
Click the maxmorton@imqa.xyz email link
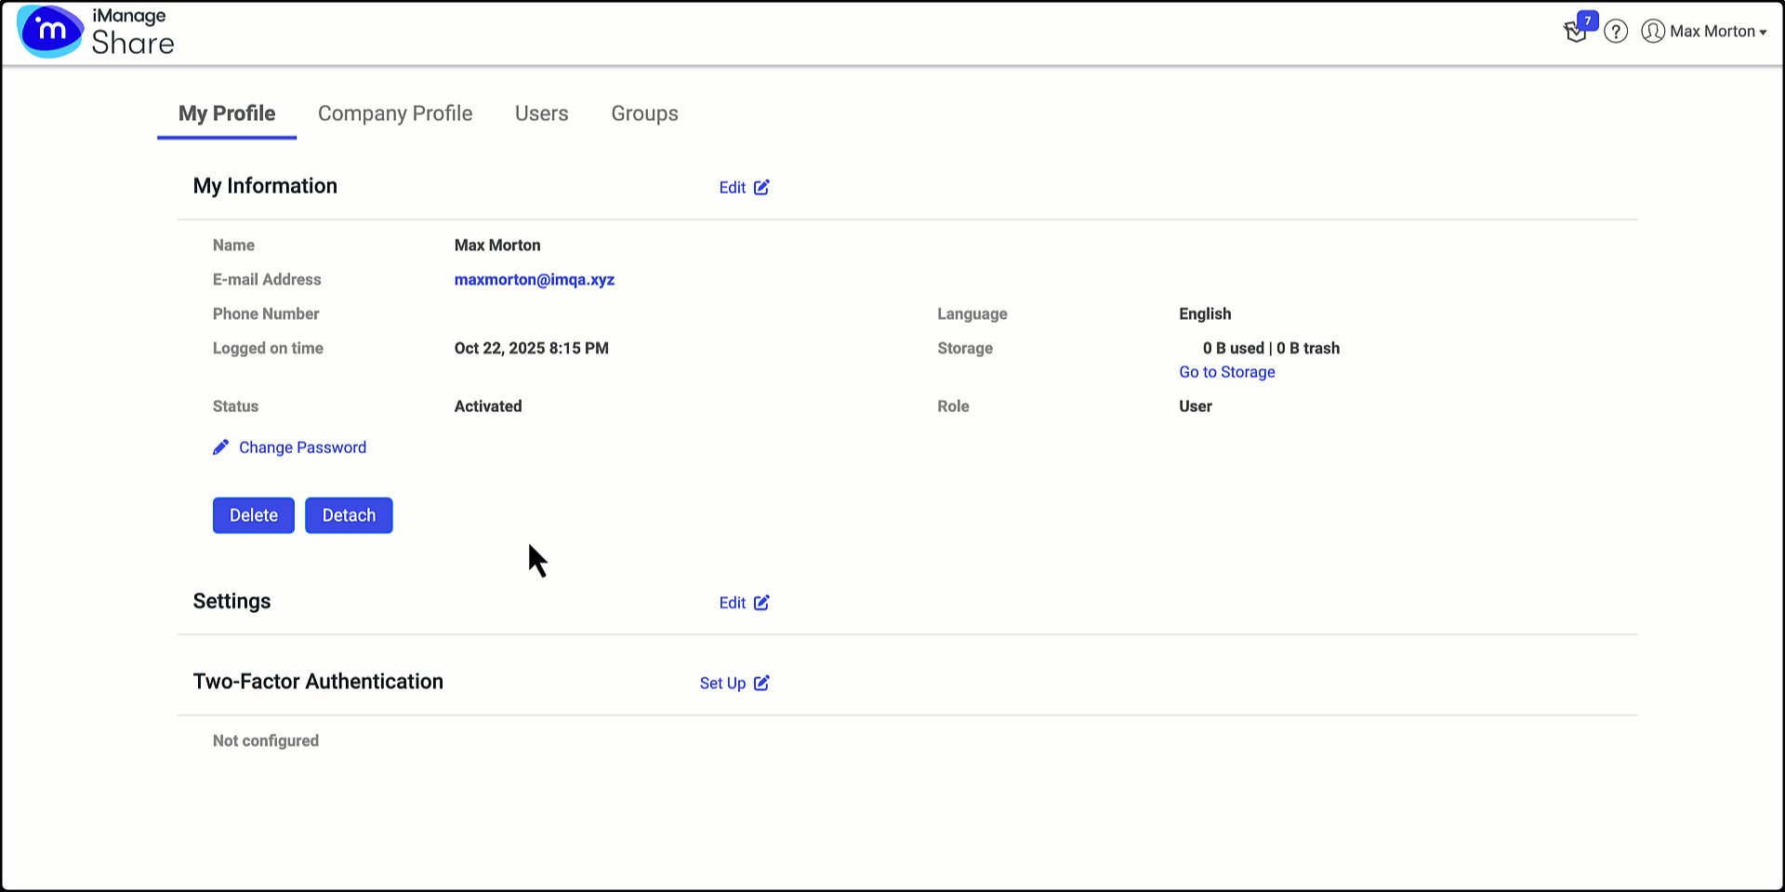pos(534,280)
